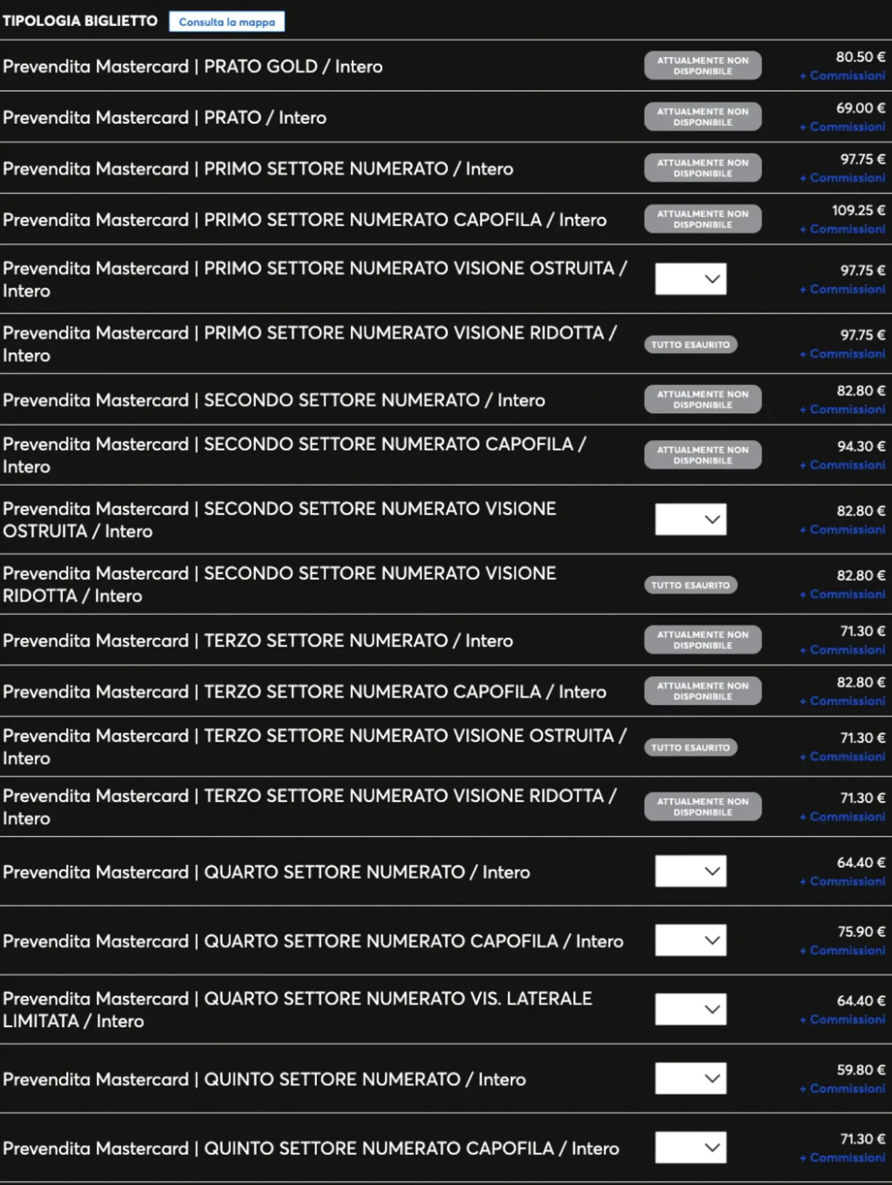
Task: Click Commissioni link under 80.50 € price
Action: tap(842, 76)
